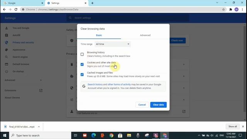247x139 pixels.
Task: Click the palette icon beside Appearance
Action: tap(7, 50)
